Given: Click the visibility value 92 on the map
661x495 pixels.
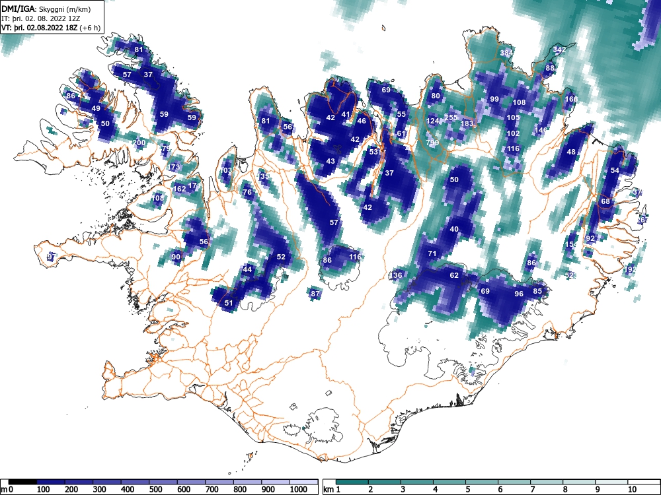Looking at the screenshot, I should tap(590, 238).
